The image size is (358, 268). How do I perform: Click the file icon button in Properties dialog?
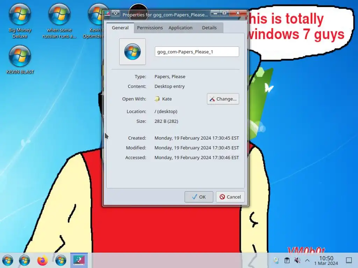(133, 52)
